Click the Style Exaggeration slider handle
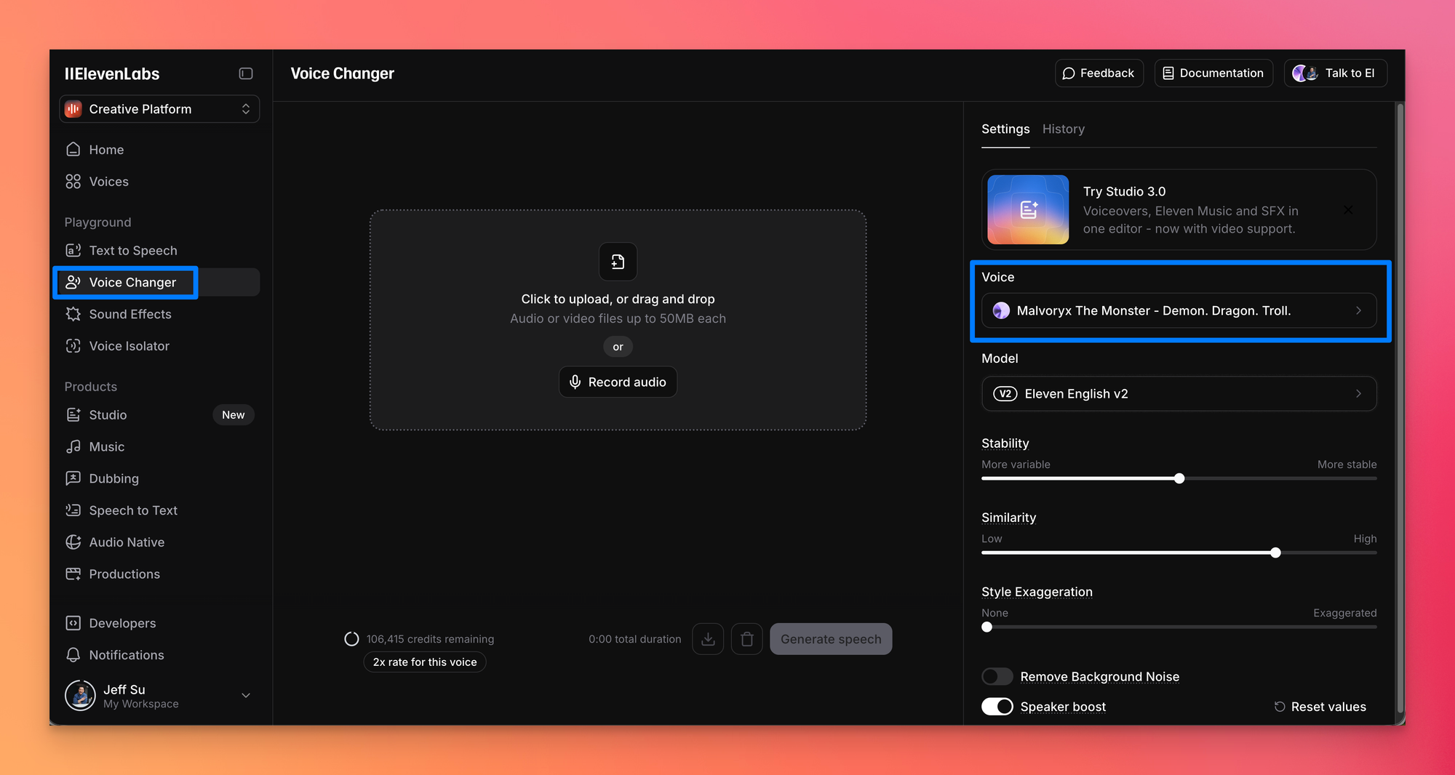 click(x=986, y=627)
